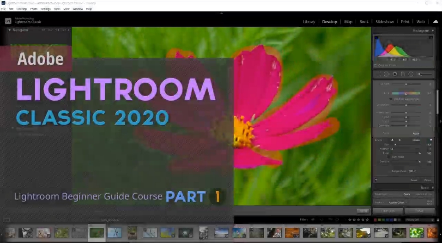Set Treatment to Color
Screen dimensions: 442x243
coord(406,194)
